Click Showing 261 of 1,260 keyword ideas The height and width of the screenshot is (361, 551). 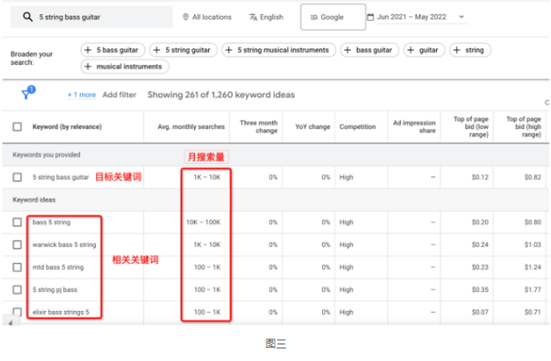point(221,95)
